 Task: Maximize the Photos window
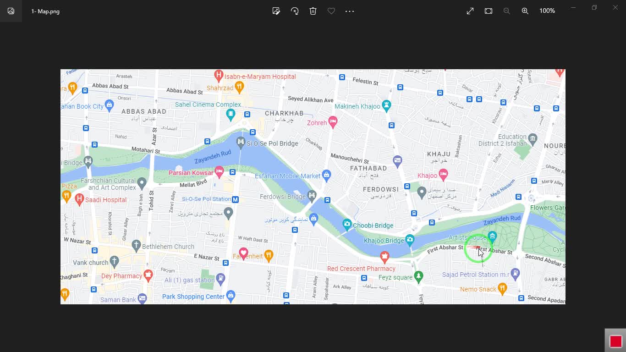pos(594,8)
